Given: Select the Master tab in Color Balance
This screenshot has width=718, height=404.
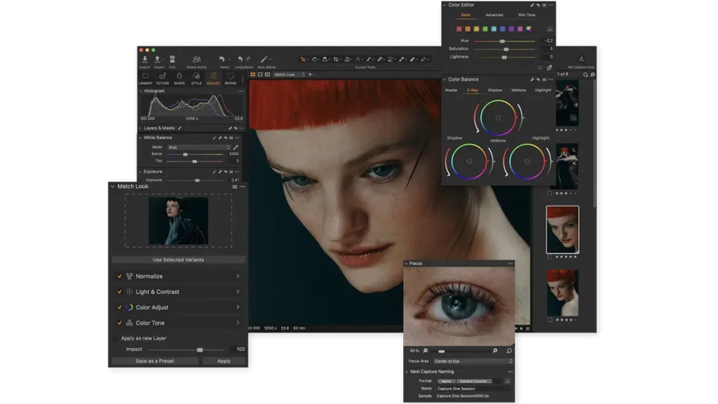Looking at the screenshot, I should pos(451,90).
